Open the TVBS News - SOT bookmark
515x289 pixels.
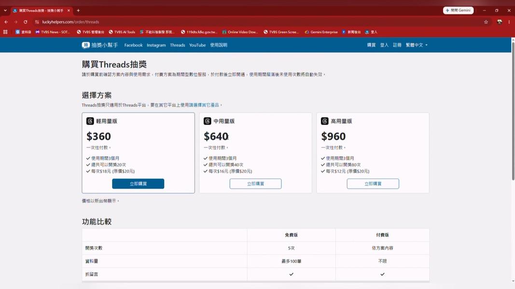tap(53, 32)
